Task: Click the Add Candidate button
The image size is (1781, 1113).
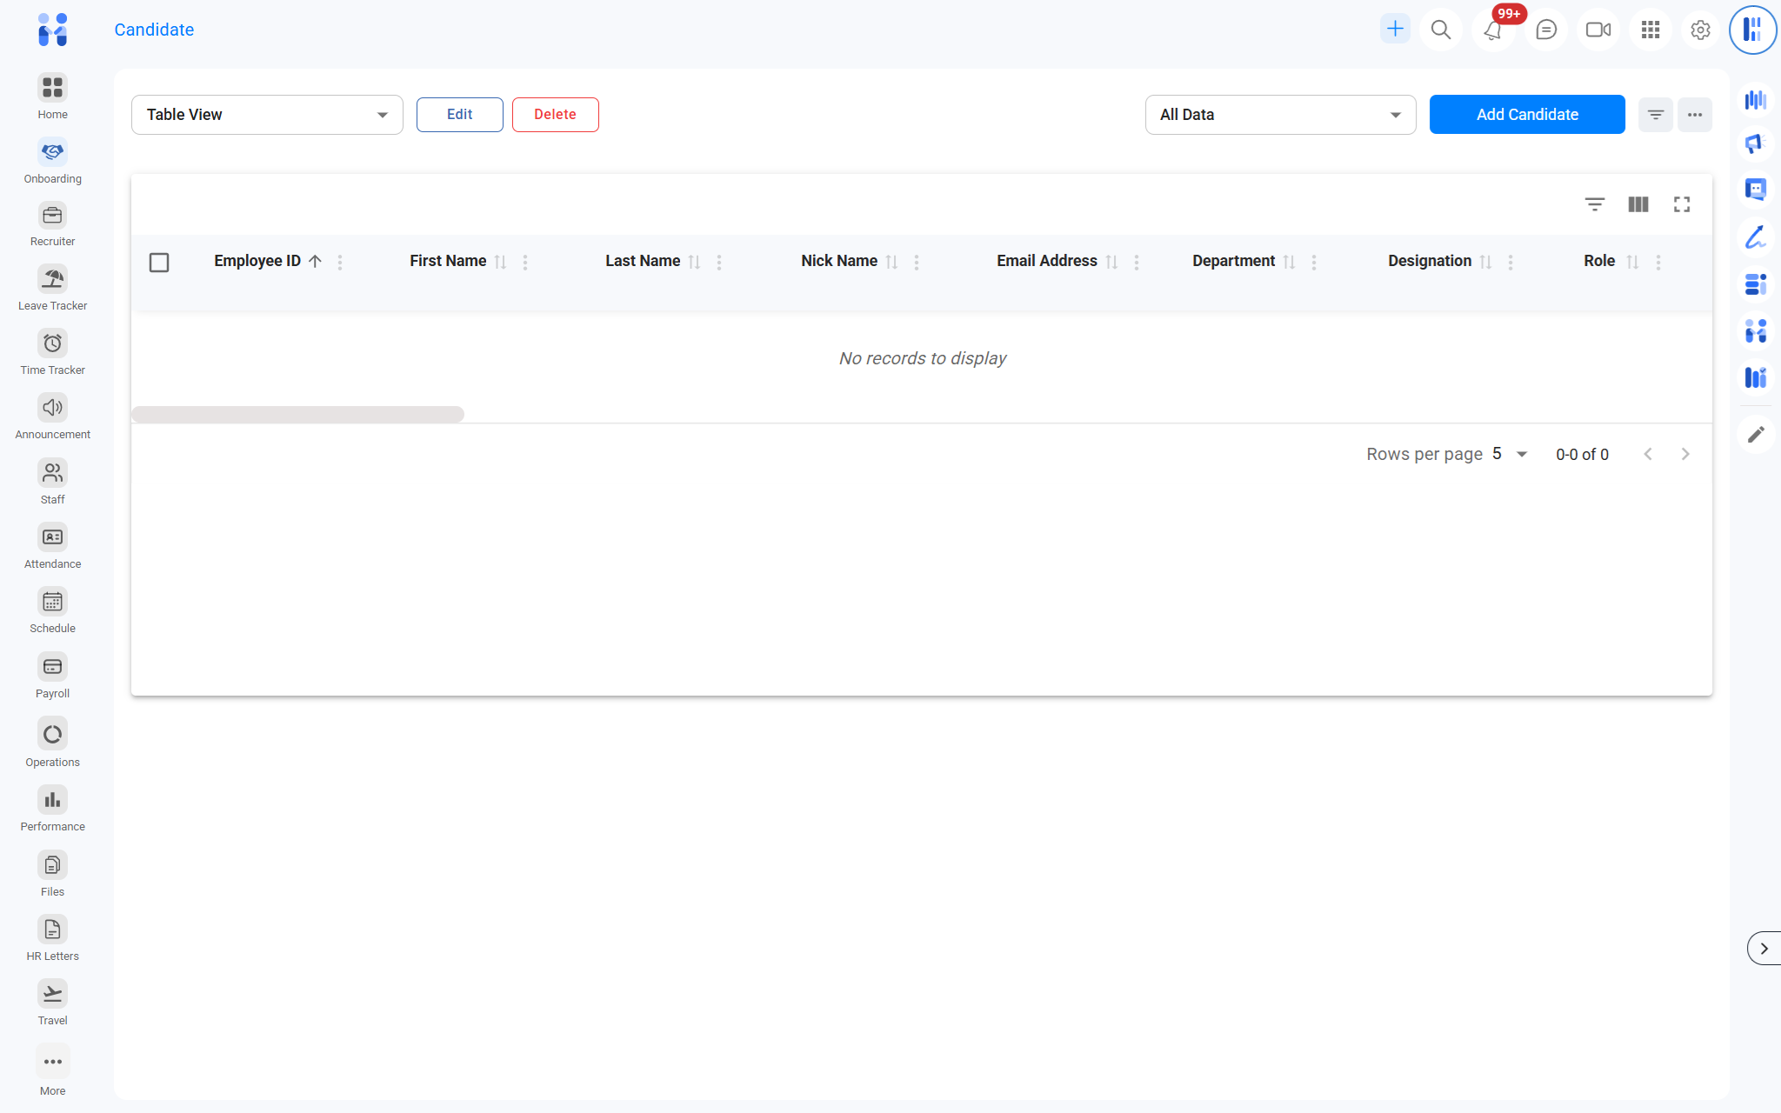Action: [x=1526, y=115]
